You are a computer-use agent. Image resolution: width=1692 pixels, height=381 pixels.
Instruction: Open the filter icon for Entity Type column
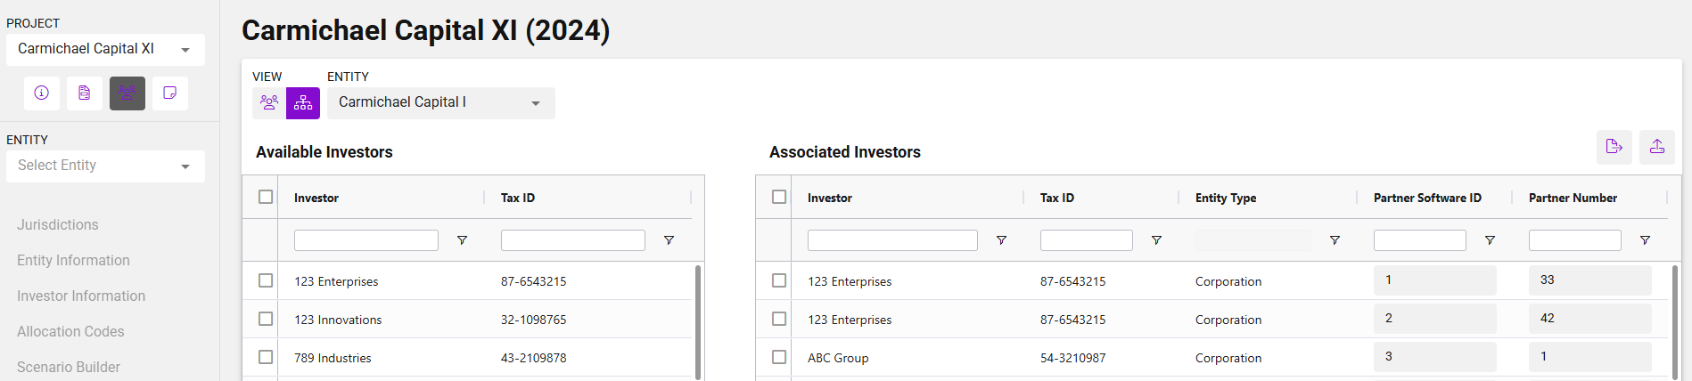click(x=1335, y=240)
